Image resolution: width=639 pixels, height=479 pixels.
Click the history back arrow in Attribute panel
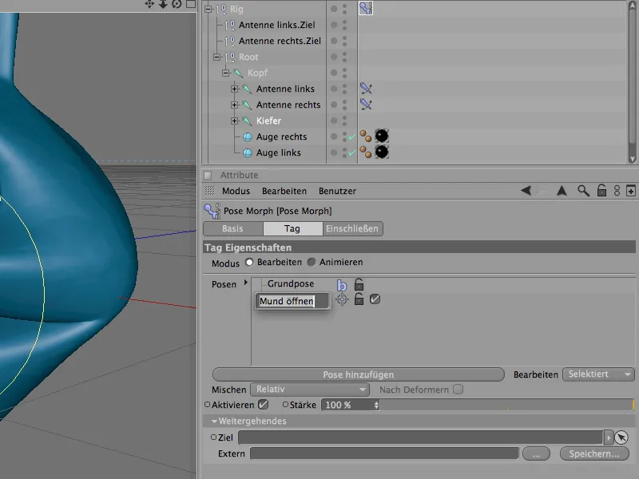click(x=525, y=191)
